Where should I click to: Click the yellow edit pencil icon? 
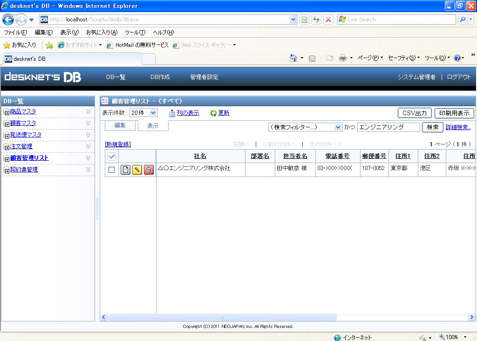(x=137, y=170)
